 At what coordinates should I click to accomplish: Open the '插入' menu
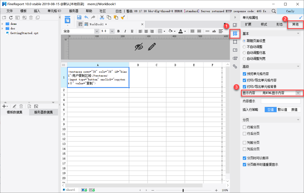37,11
